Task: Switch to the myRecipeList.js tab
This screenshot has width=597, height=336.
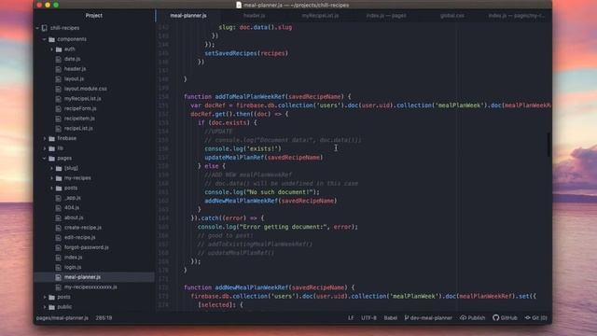Action: click(320, 16)
